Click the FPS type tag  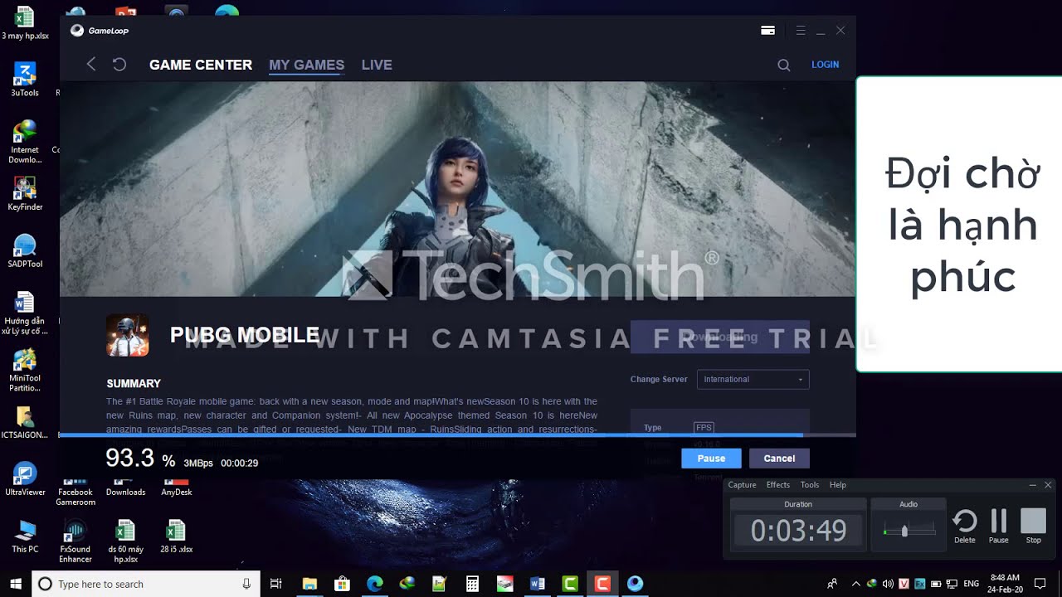pos(704,428)
